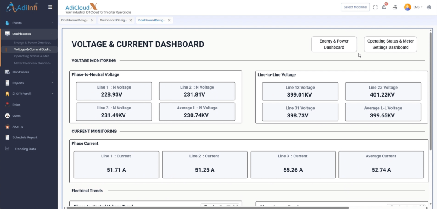Click the Electrical Trends section label
The width and height of the screenshot is (437, 209).
[x=87, y=191]
